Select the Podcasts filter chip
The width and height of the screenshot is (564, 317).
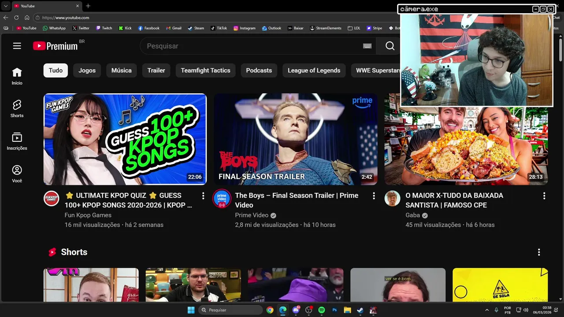pyautogui.click(x=259, y=70)
